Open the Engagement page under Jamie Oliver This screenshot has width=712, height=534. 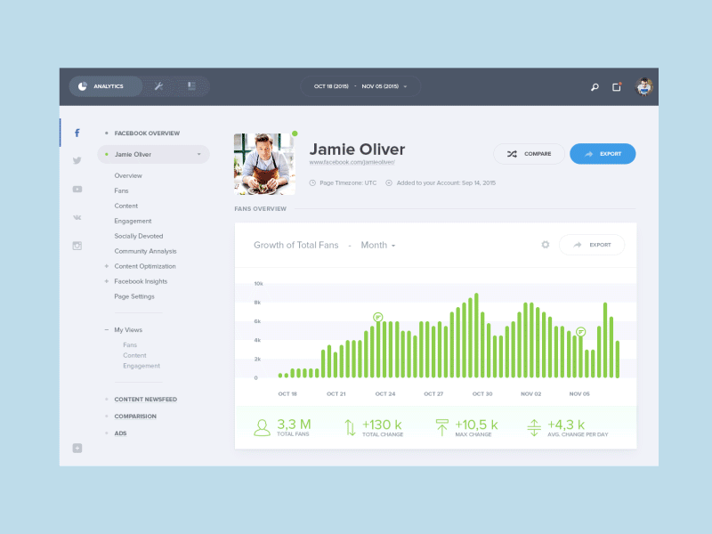click(x=133, y=221)
